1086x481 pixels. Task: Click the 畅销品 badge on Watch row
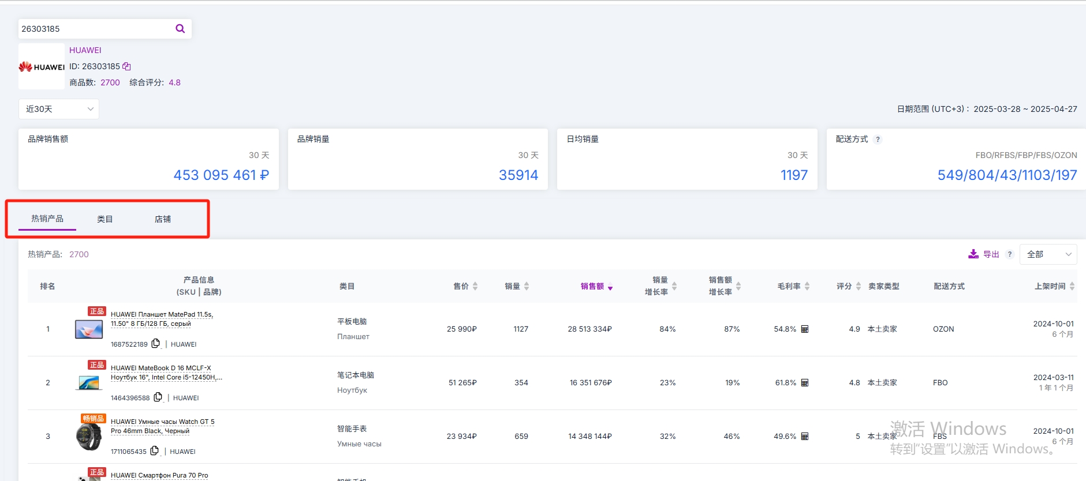coord(93,418)
